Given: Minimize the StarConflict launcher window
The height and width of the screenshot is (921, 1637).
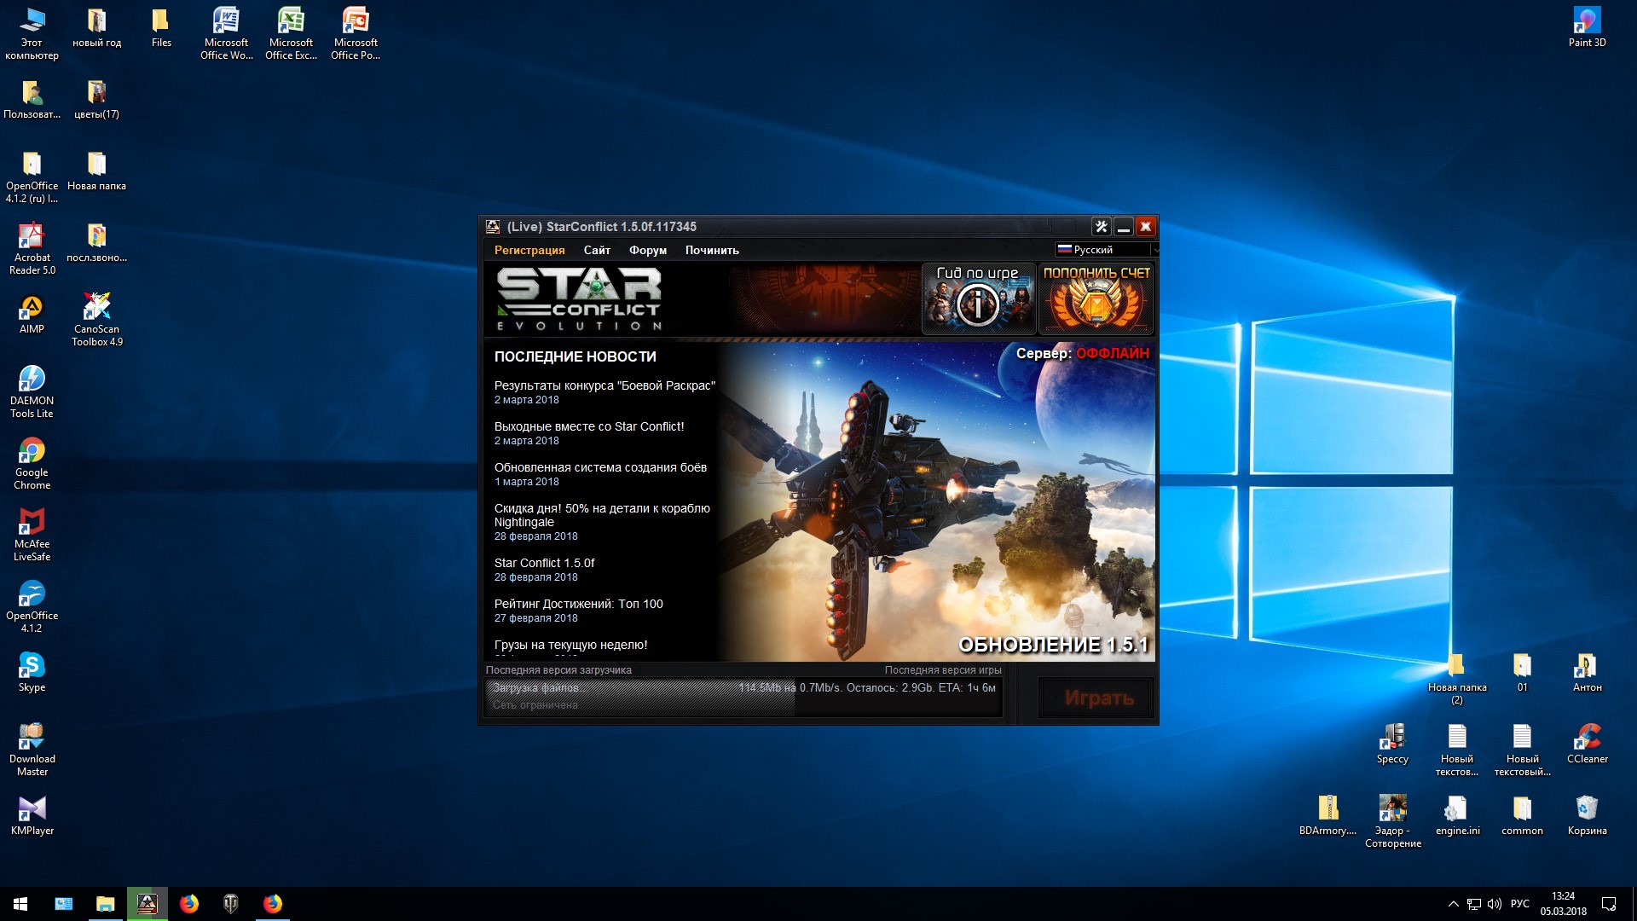Looking at the screenshot, I should coord(1124,227).
